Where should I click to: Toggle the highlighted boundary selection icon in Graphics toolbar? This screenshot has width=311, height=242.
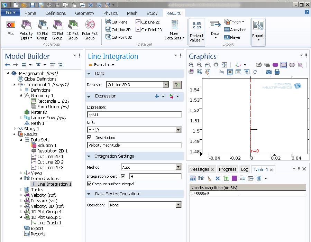284,65
